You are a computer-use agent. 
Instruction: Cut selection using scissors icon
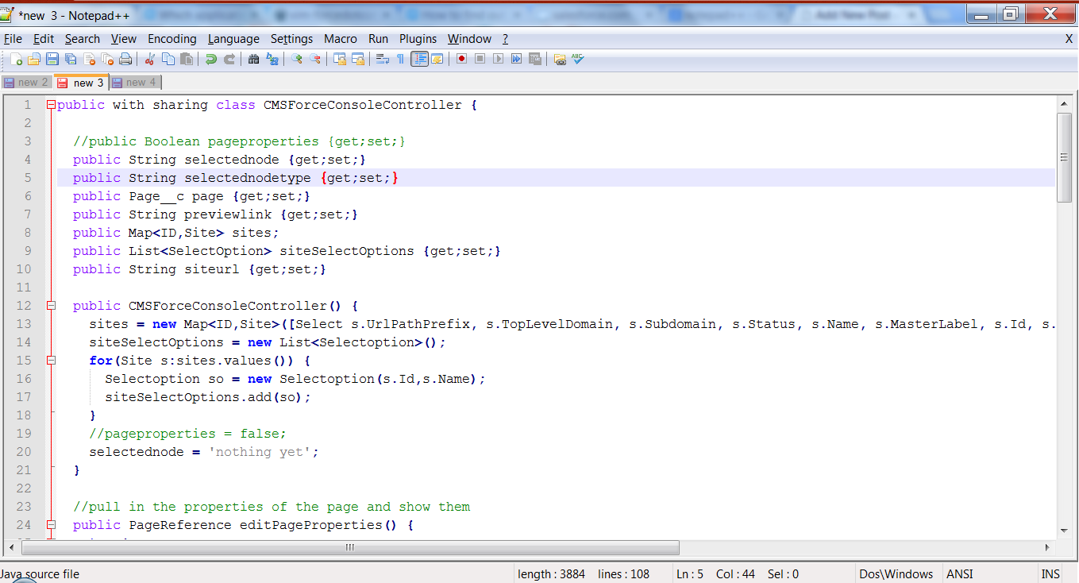click(x=150, y=59)
